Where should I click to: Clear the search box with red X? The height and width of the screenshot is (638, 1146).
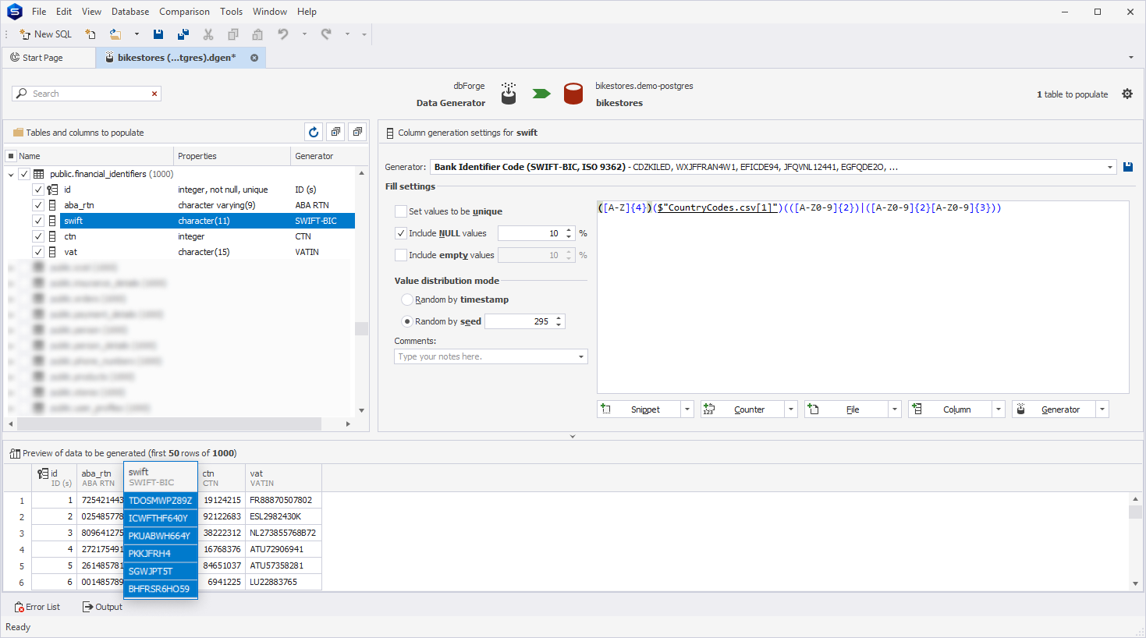tap(154, 94)
